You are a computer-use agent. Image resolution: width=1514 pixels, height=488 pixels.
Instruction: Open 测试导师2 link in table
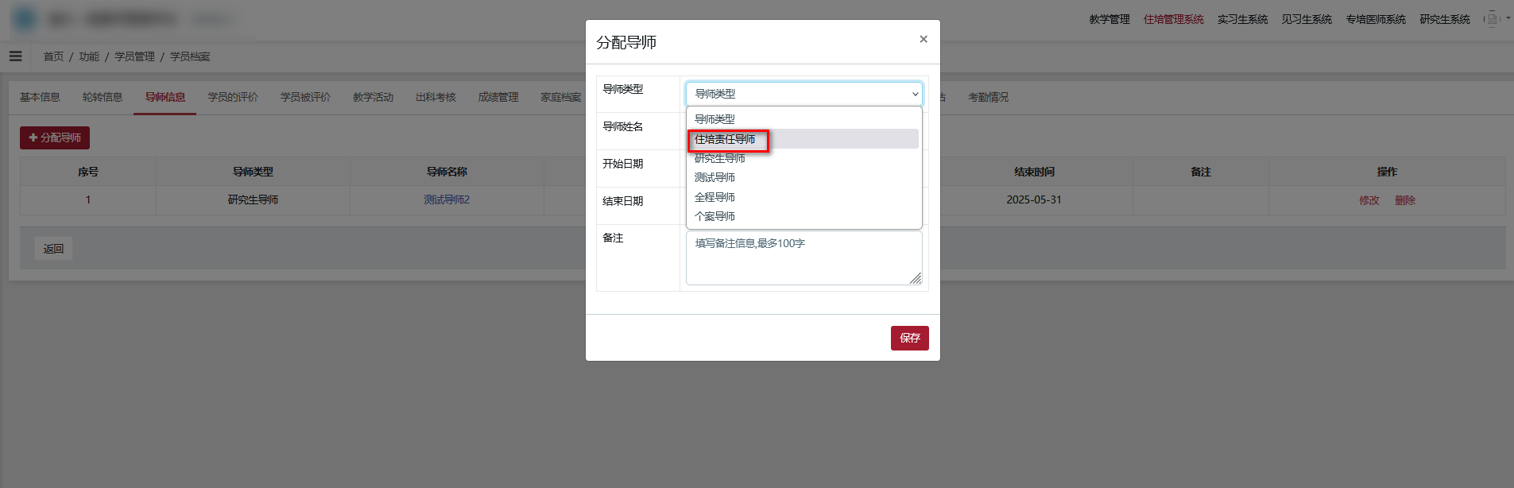pos(447,199)
